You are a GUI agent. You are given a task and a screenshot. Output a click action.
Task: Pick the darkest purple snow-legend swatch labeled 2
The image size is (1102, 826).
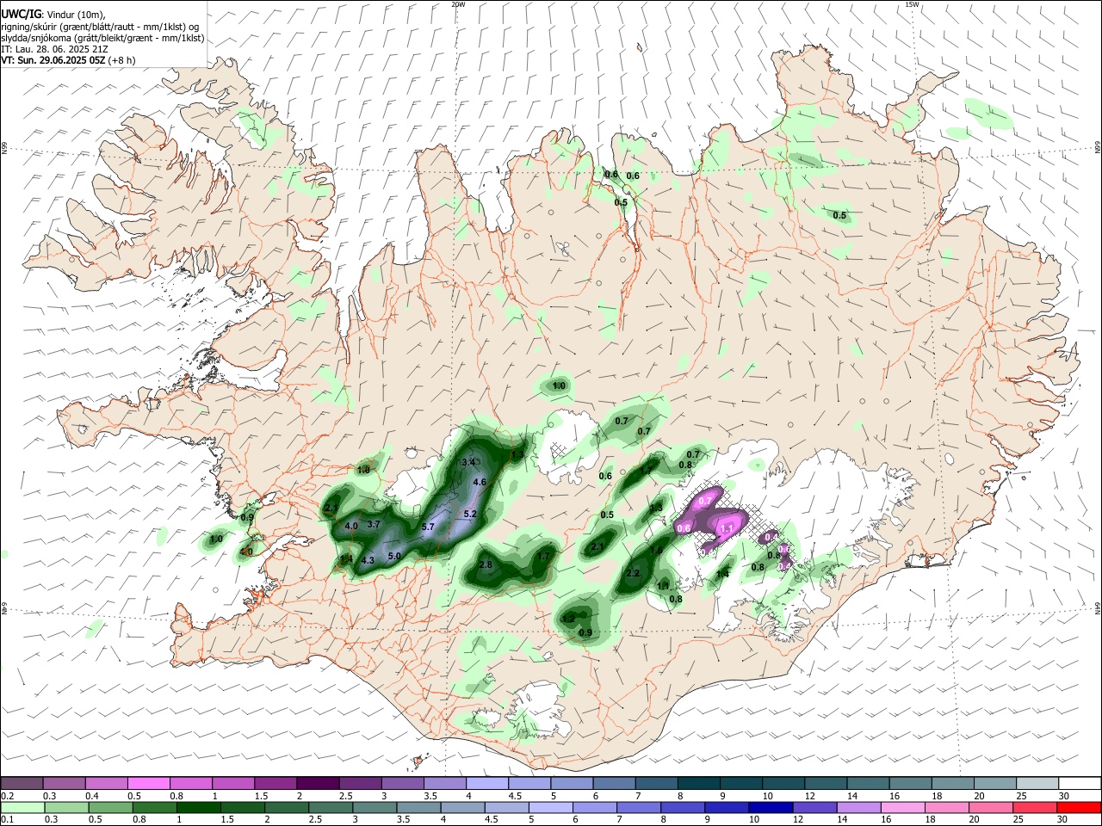[x=318, y=783]
